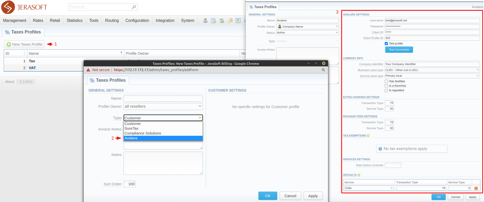This screenshot has height=202, width=484.
Task: Click the Not secure warning icon
Action: point(88,70)
